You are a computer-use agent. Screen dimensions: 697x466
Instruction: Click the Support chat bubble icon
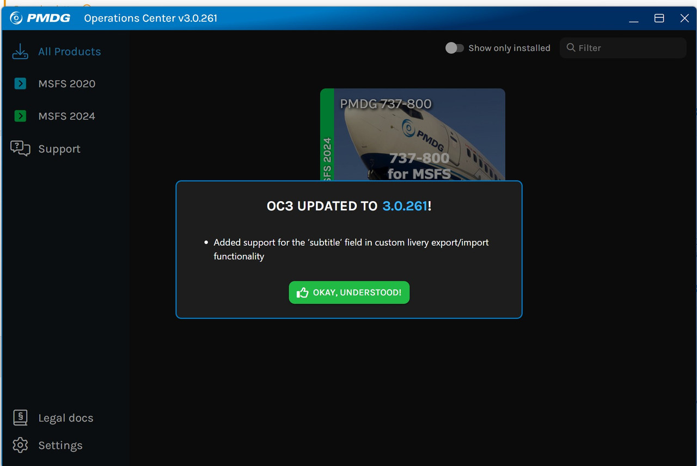point(20,148)
